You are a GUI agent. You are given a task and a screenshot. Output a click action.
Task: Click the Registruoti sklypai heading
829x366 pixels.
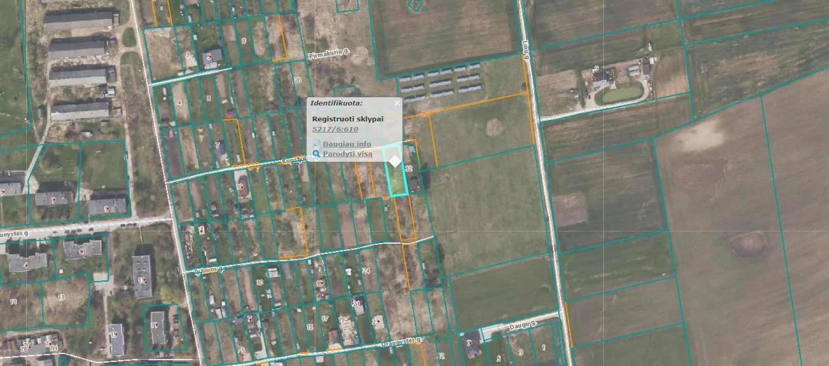tap(348, 119)
